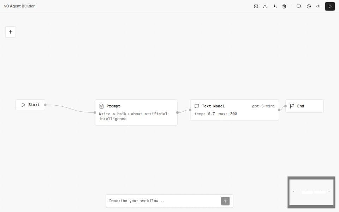Select the Start node
This screenshot has height=212, width=339.
30,105
